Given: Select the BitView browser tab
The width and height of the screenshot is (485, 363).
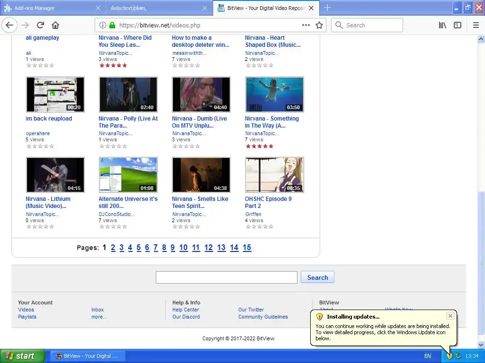Looking at the screenshot, I should coord(266,8).
